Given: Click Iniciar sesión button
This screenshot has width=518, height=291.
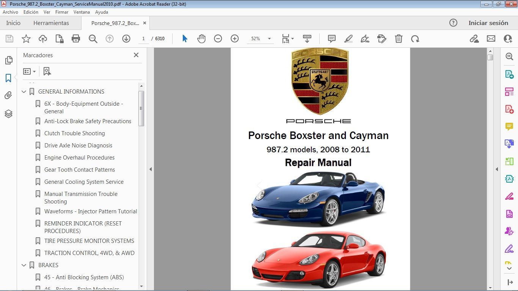Looking at the screenshot, I should [x=488, y=23].
